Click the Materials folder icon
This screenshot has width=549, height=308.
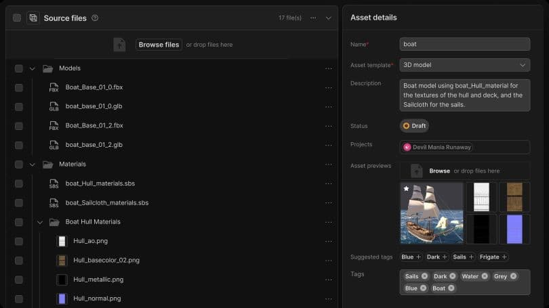(x=48, y=164)
